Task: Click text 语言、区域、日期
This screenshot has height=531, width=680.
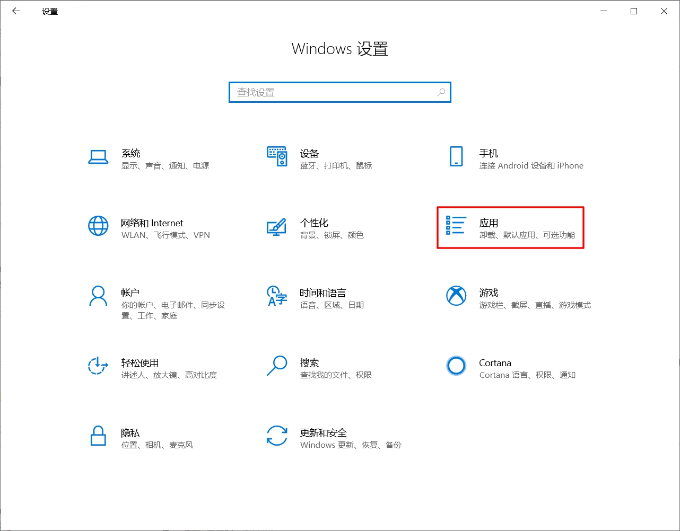Action: [x=332, y=305]
